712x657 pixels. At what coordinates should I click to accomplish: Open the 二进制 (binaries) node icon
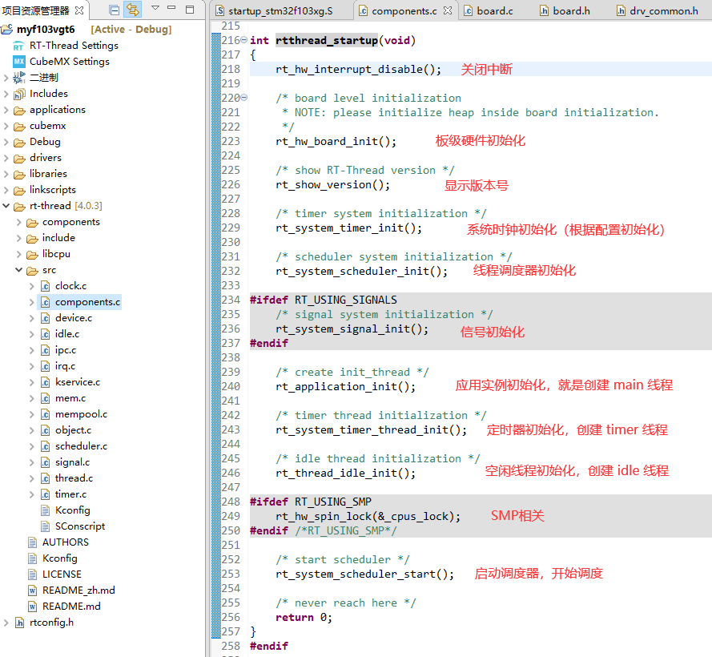[21, 78]
